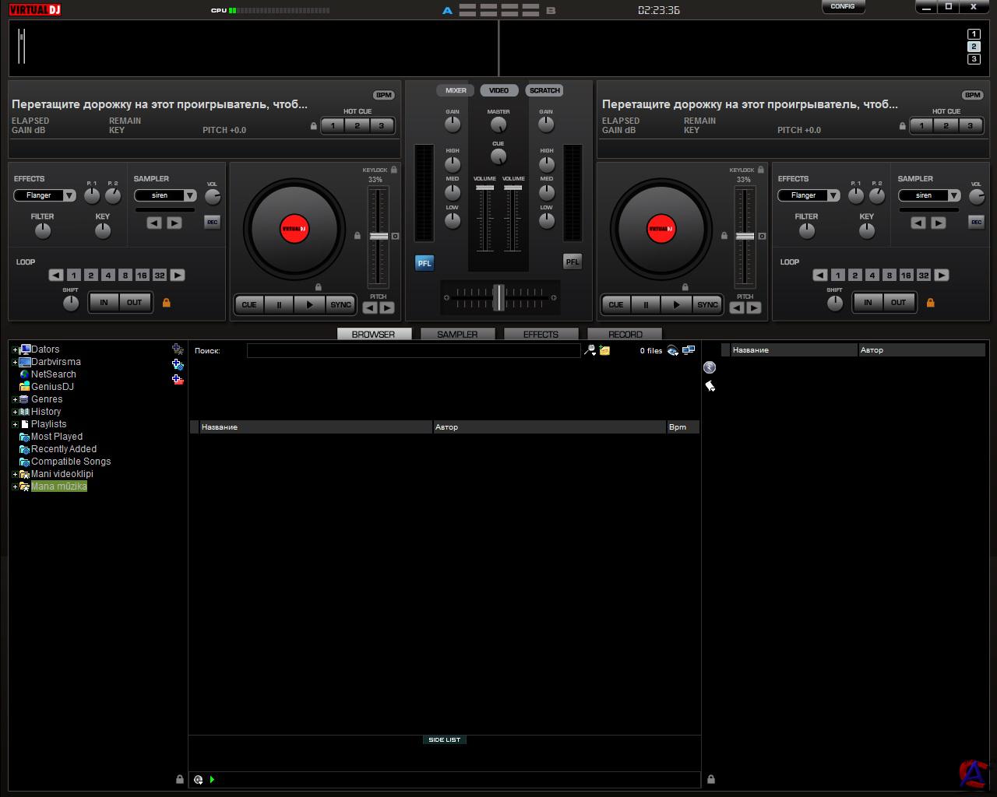This screenshot has height=797, width=997.
Task: Open the VIDEO mixer panel tab
Action: (498, 90)
